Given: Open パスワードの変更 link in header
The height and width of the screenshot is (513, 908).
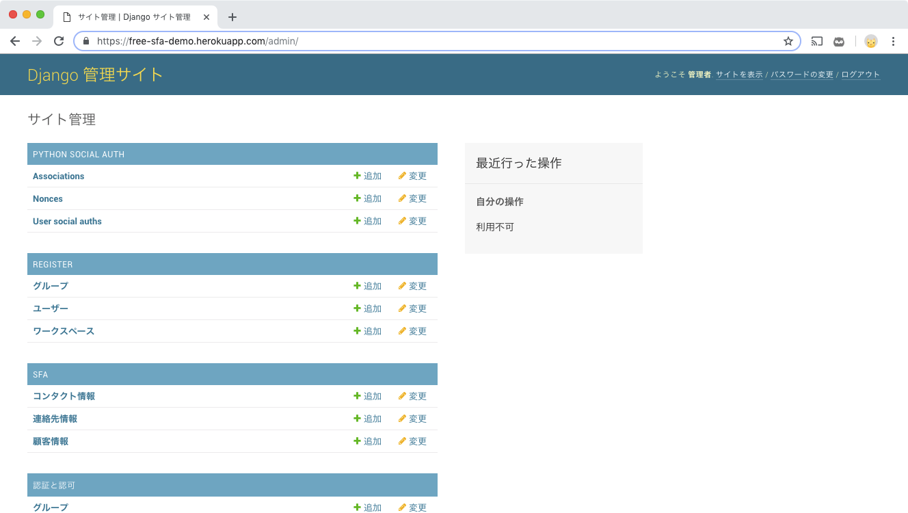Looking at the screenshot, I should [x=802, y=75].
